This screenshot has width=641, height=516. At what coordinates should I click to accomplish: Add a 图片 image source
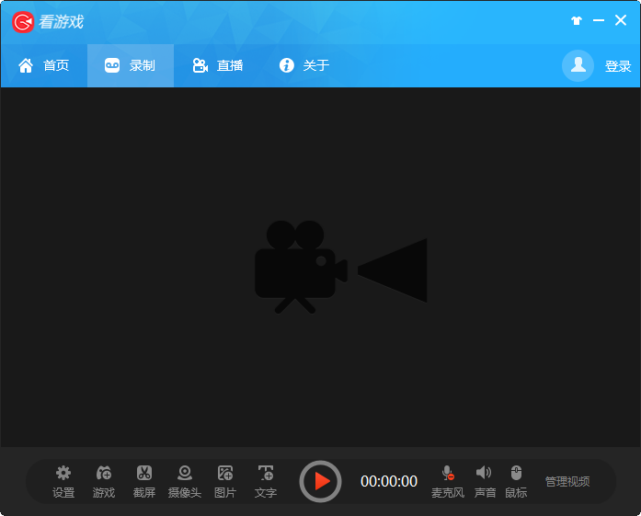pos(224,482)
